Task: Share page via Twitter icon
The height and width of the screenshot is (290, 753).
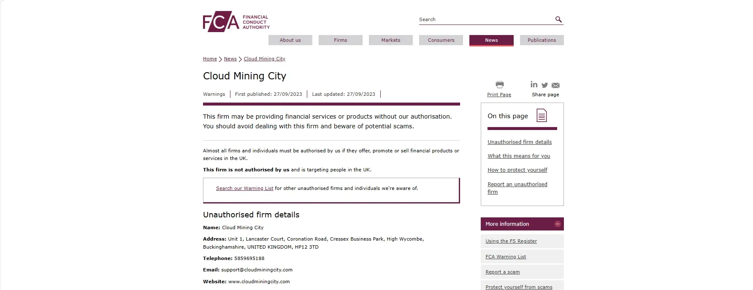Action: (x=545, y=85)
